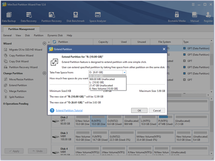Choose Move/Resize Partition
This screenshot has width=215, height=161.
[x=19, y=79]
